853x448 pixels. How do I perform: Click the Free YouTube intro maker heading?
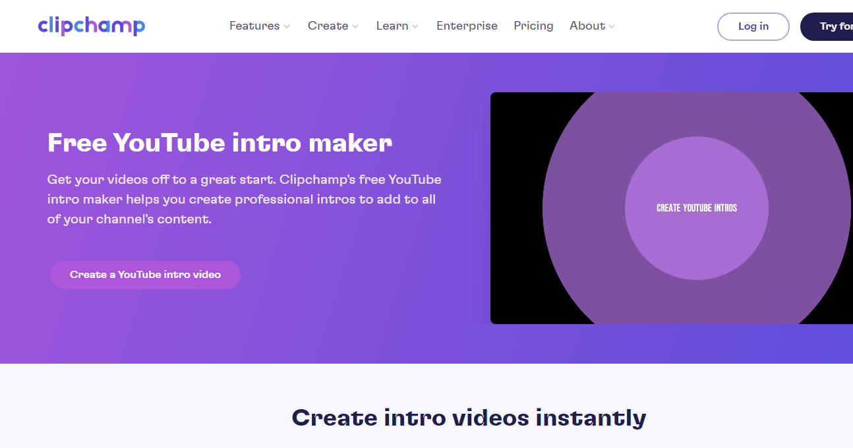coord(220,142)
